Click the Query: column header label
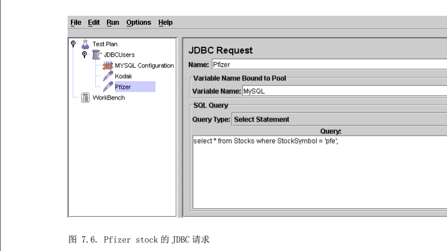Image resolution: width=447 pixels, height=251 pixels. pyautogui.click(x=330, y=131)
